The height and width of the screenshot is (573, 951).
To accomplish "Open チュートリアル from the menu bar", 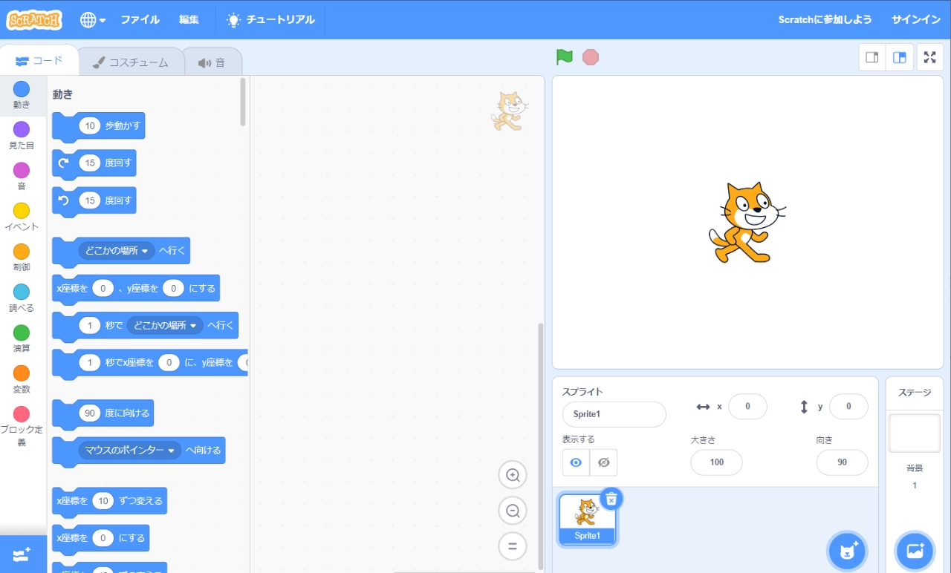I will tap(270, 20).
